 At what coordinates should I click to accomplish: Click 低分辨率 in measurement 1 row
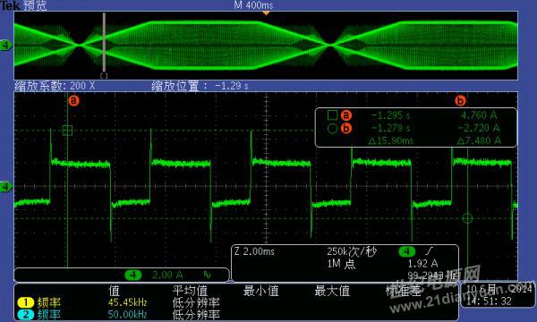tap(196, 302)
